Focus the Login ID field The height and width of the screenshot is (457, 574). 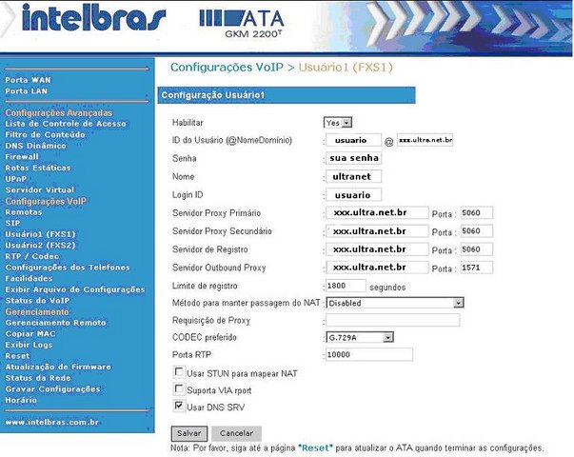pyautogui.click(x=353, y=195)
